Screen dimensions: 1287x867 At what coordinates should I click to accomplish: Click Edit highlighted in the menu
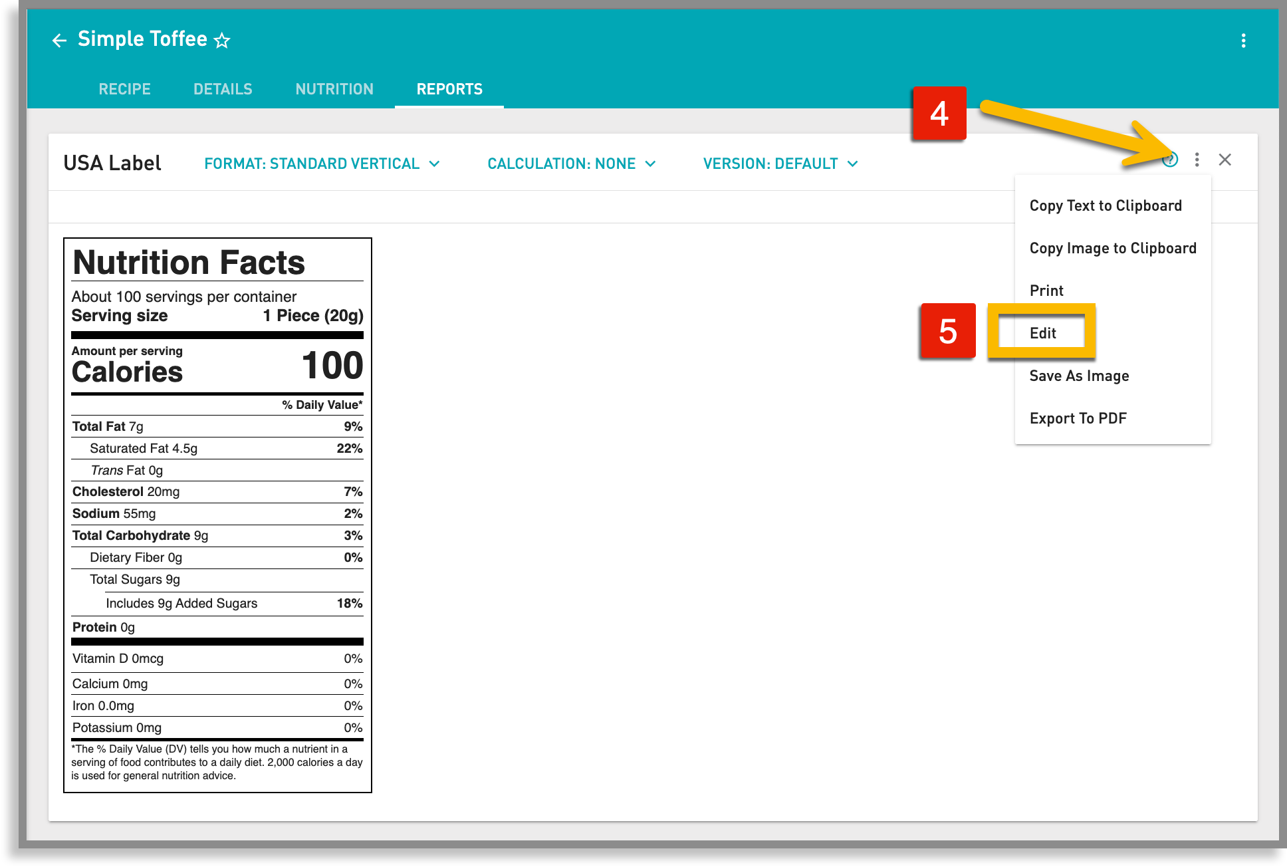coord(1043,333)
